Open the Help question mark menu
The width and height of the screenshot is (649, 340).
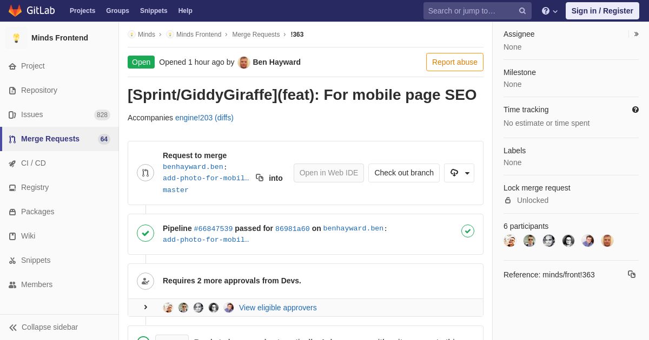(549, 11)
